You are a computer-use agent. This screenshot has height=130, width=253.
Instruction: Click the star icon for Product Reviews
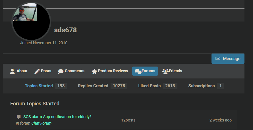pos(94,71)
